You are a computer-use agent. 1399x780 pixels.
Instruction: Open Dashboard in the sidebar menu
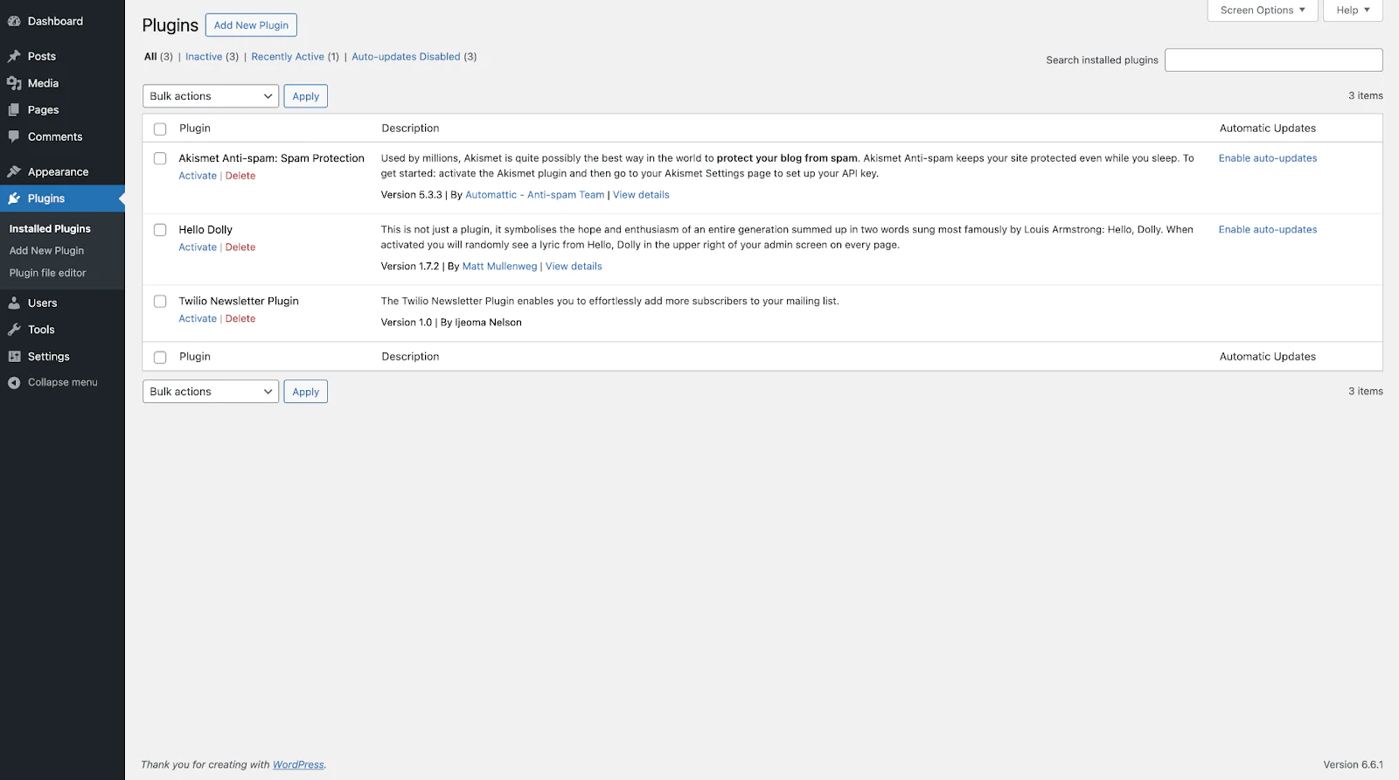pyautogui.click(x=55, y=21)
